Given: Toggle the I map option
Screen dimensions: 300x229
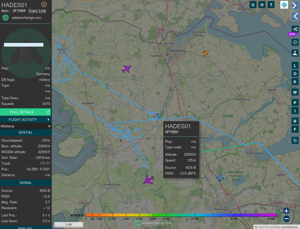Looking at the screenshot, I should (295, 111).
